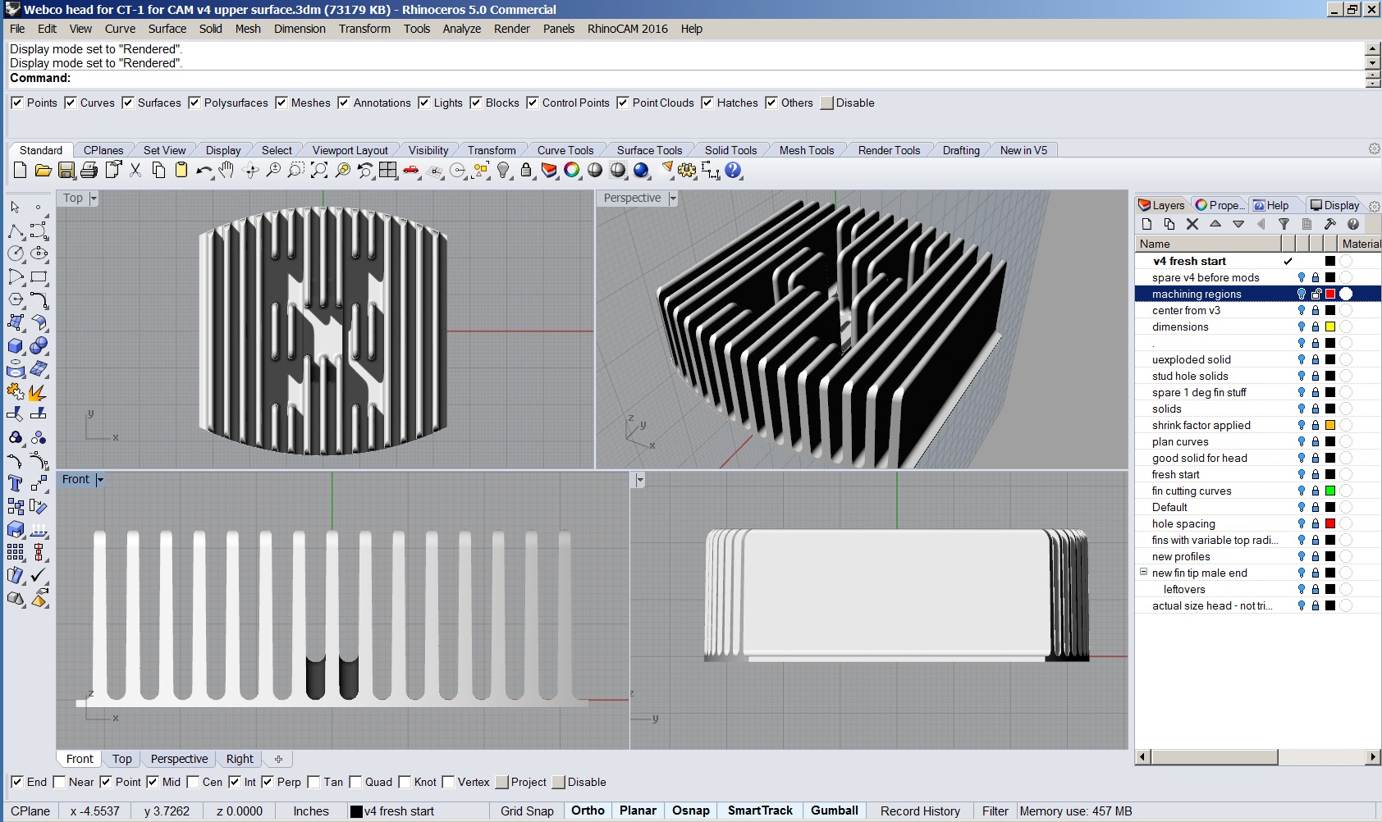The height and width of the screenshot is (822, 1382).
Task: Enable the Near object snap checkbox
Action: click(x=58, y=782)
